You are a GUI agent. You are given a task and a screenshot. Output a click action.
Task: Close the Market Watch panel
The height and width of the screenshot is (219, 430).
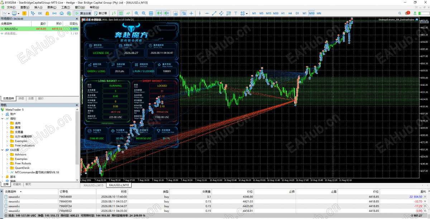tap(77, 19)
